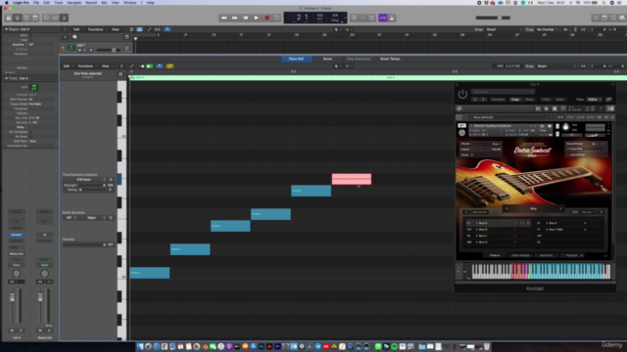Open the Navigate menu in menu bar
The width and height of the screenshot is (627, 352).
coord(74,3)
